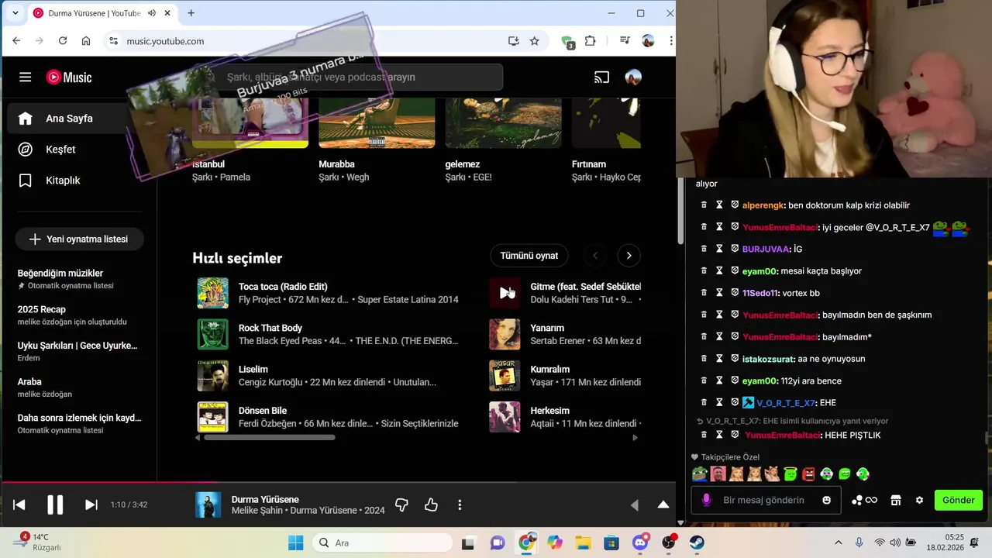
Task: Like Durma Yürüsene with thumbs up
Action: pos(431,505)
